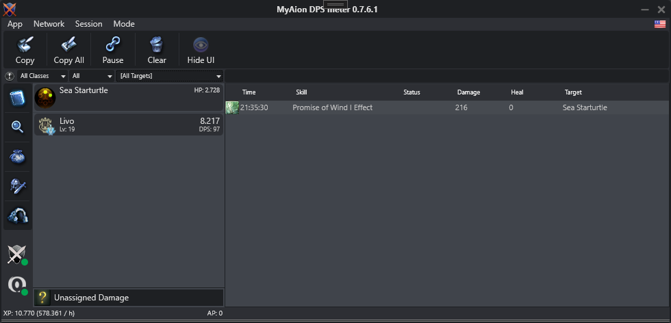Click the 21:35:30 timestamp cell

click(x=254, y=108)
